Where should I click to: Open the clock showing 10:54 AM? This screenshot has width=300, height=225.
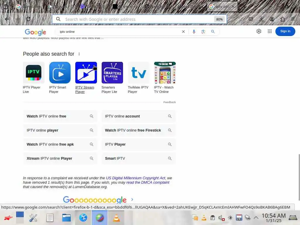(274, 218)
